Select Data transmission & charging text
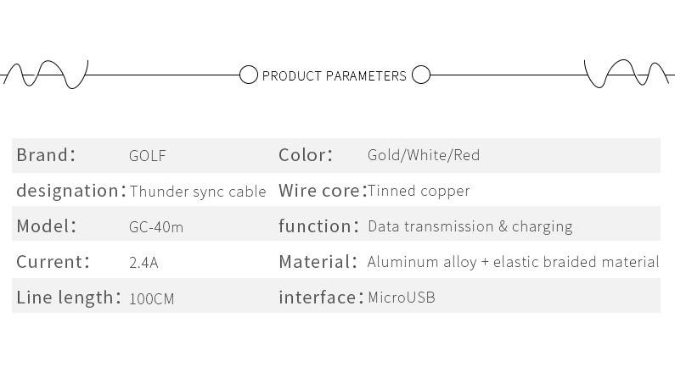Image resolution: width=675 pixels, height=384 pixels. coord(470,226)
